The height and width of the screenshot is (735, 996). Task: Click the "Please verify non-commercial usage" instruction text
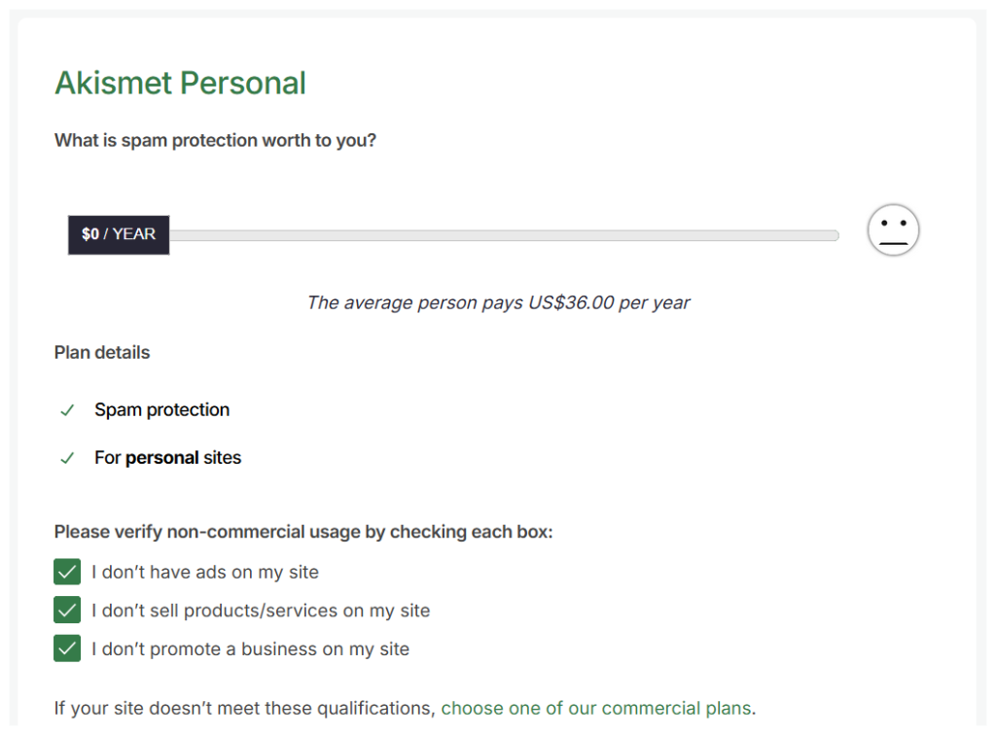click(x=303, y=532)
